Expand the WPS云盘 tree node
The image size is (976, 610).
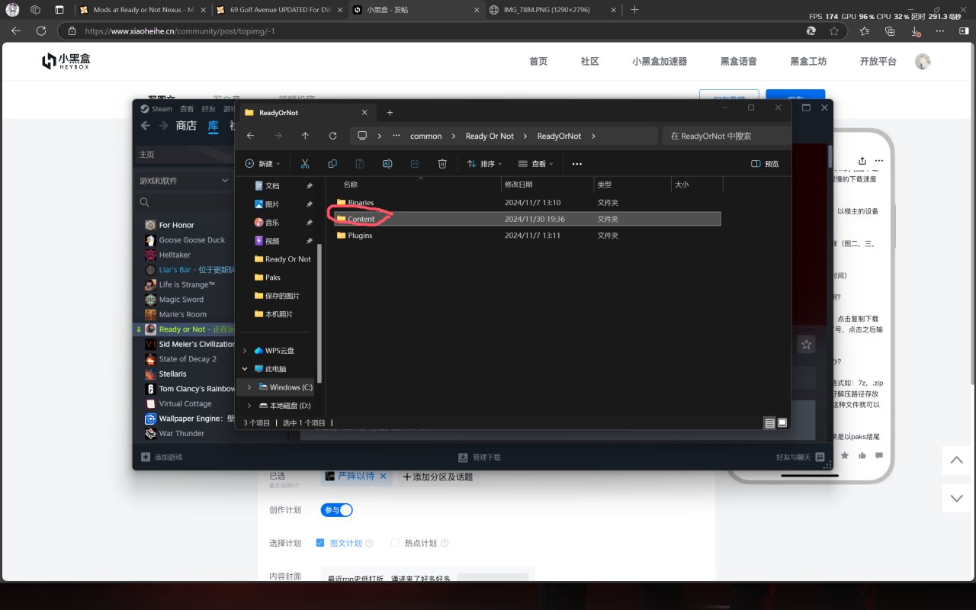(245, 351)
